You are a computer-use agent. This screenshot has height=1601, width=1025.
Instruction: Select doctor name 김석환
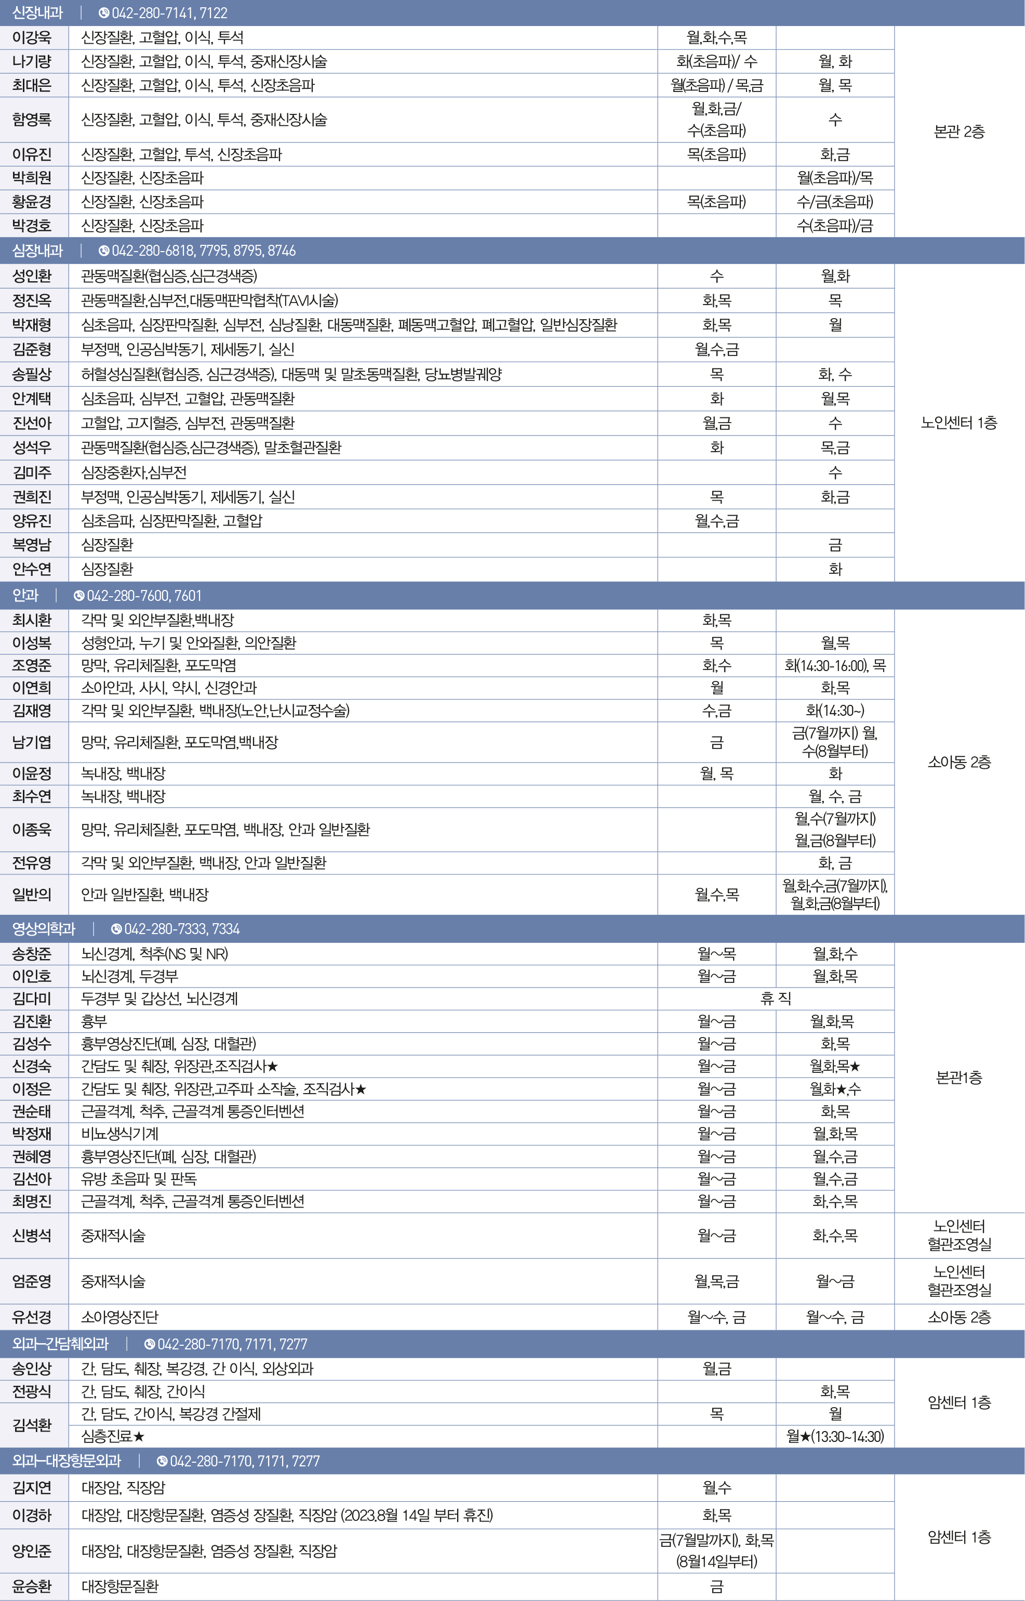click(31, 1425)
